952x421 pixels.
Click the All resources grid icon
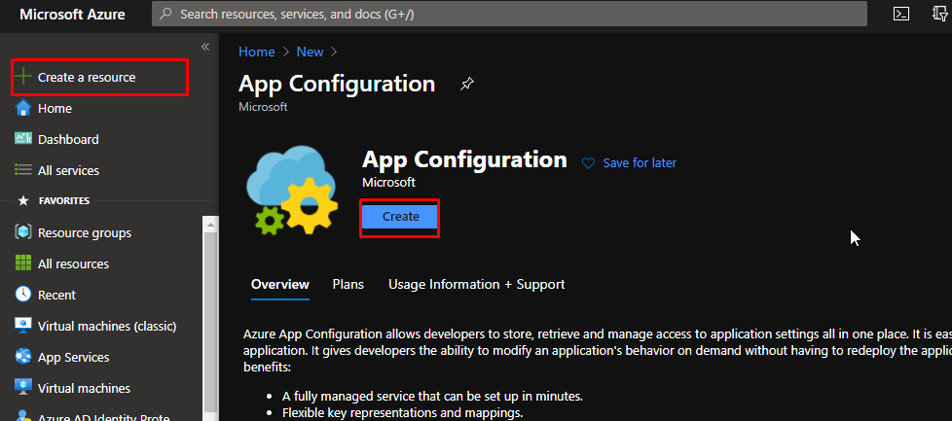pyautogui.click(x=23, y=263)
